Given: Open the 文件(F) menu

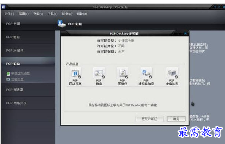Looking at the screenshot, I should pyautogui.click(x=9, y=14).
